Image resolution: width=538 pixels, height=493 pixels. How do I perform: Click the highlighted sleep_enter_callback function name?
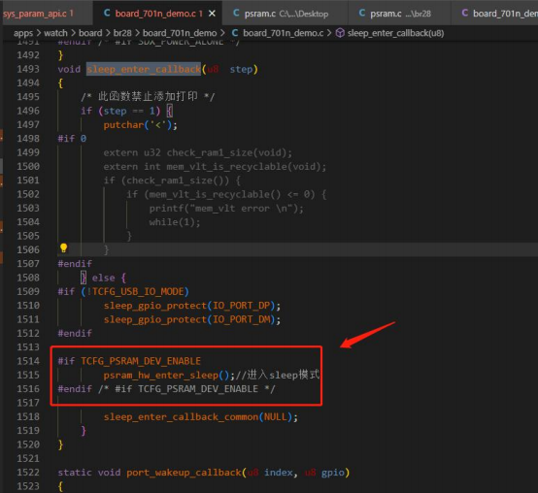pos(144,69)
